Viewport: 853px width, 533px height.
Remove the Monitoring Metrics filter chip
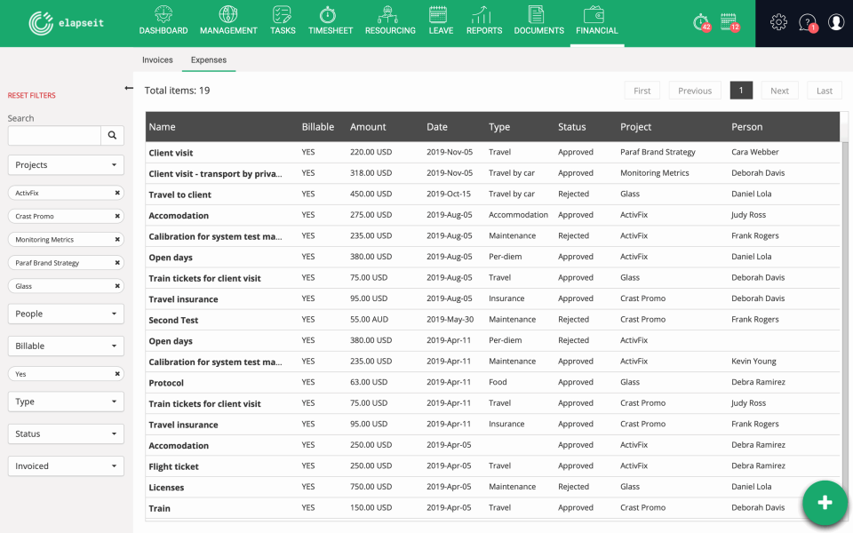point(117,239)
